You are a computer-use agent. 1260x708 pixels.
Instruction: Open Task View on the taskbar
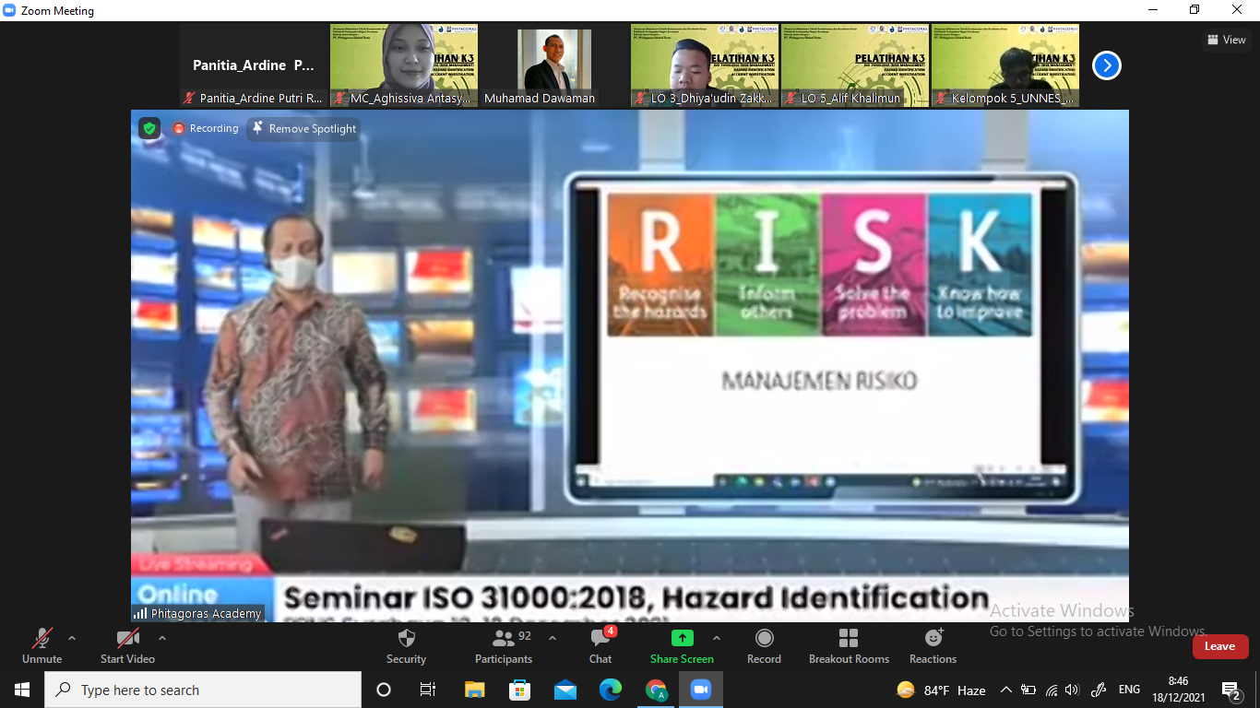(428, 690)
